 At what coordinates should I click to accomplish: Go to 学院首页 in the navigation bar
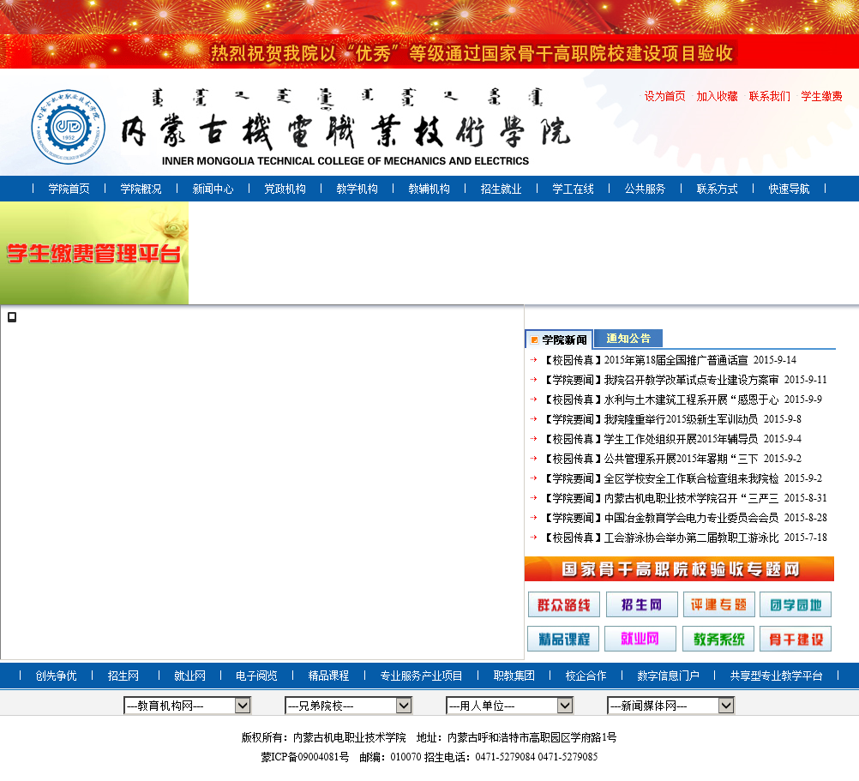69,189
